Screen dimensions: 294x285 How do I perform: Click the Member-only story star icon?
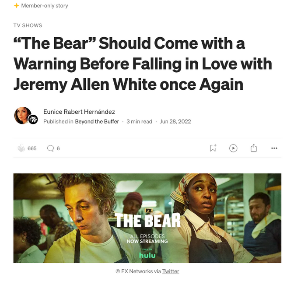click(x=17, y=6)
